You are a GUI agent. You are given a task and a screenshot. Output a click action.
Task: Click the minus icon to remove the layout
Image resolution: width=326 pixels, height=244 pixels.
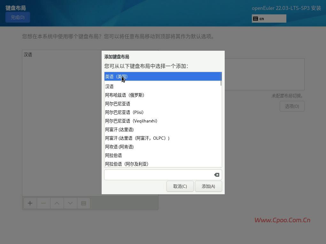[x=43, y=203]
